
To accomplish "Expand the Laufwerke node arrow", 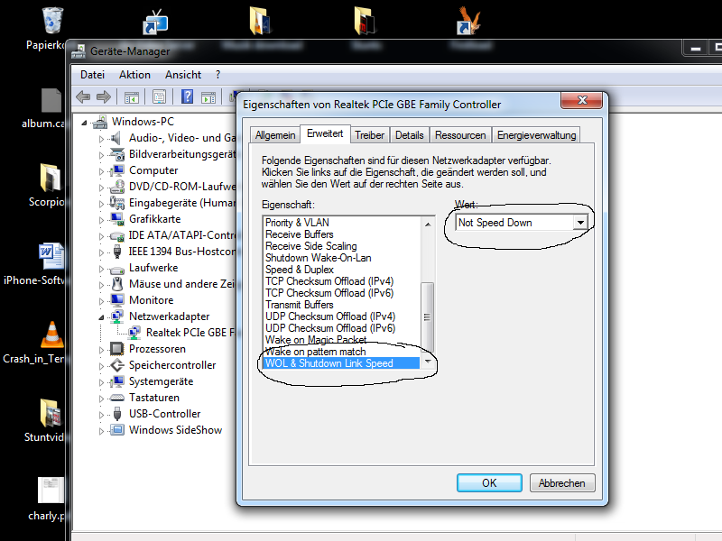I will coord(101,268).
